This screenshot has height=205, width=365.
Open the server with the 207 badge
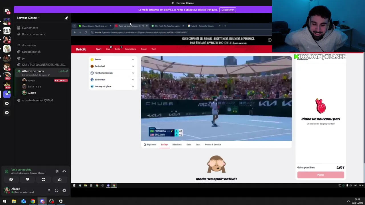click(7, 76)
